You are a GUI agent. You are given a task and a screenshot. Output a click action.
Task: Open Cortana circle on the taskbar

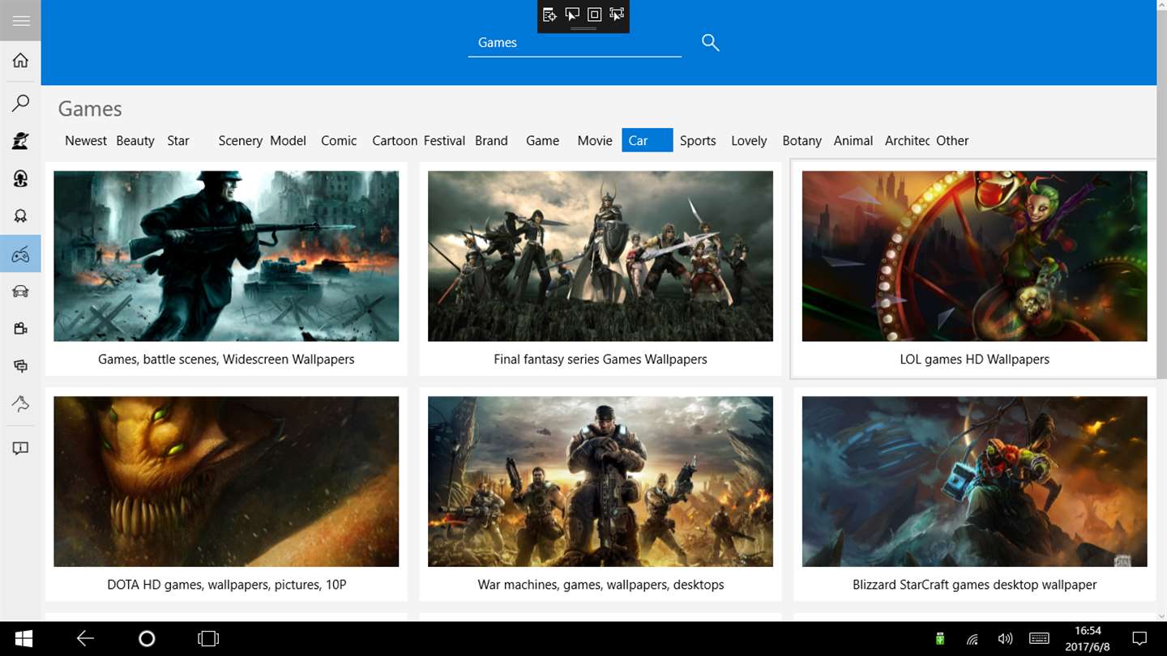tap(147, 639)
